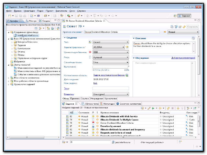Collapse the Details section
The height and width of the screenshot is (155, 207).
click(65, 38)
